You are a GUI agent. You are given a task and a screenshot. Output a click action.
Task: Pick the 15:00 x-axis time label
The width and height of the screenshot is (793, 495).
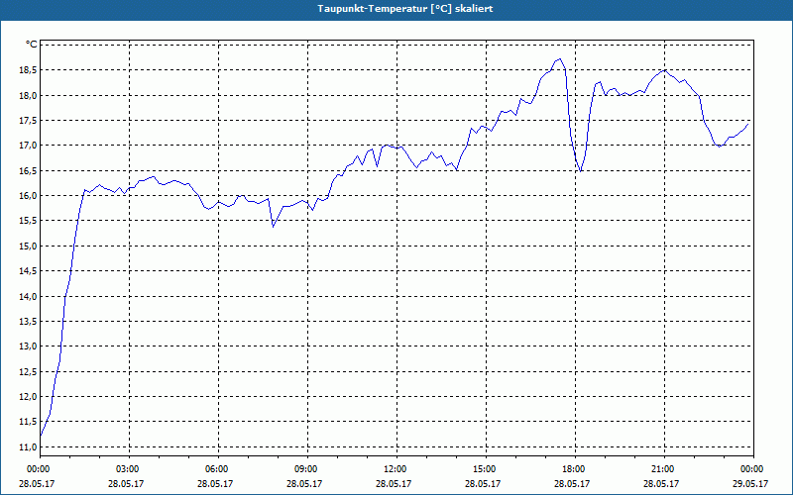(x=485, y=469)
